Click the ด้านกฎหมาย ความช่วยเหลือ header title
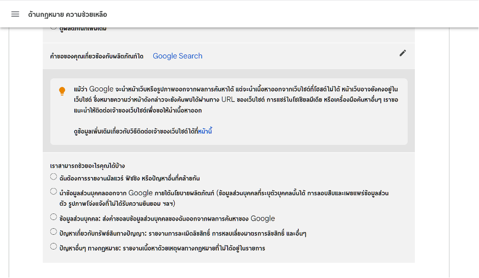The width and height of the screenshot is (479, 278). pos(67,14)
